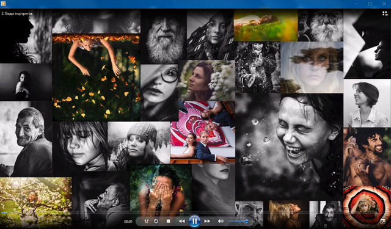391x229 pixels.
Task: Click the elapsed time 00:01 display
Action: pyautogui.click(x=128, y=221)
